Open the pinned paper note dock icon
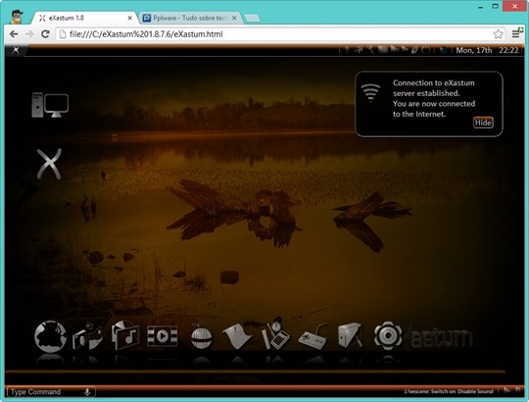Viewport: 529px width, 402px height. tap(237, 336)
